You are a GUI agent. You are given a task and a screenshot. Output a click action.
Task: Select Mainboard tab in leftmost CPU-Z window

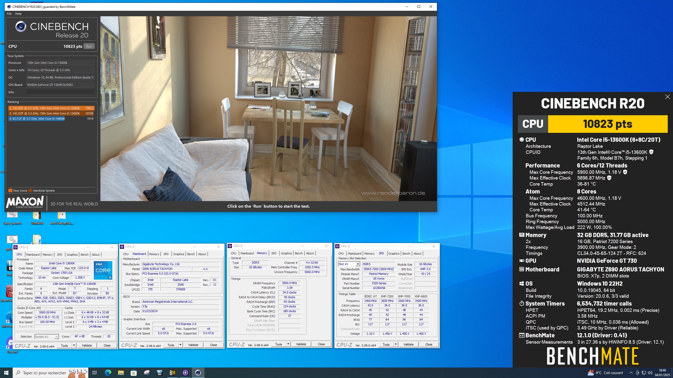tap(33, 255)
